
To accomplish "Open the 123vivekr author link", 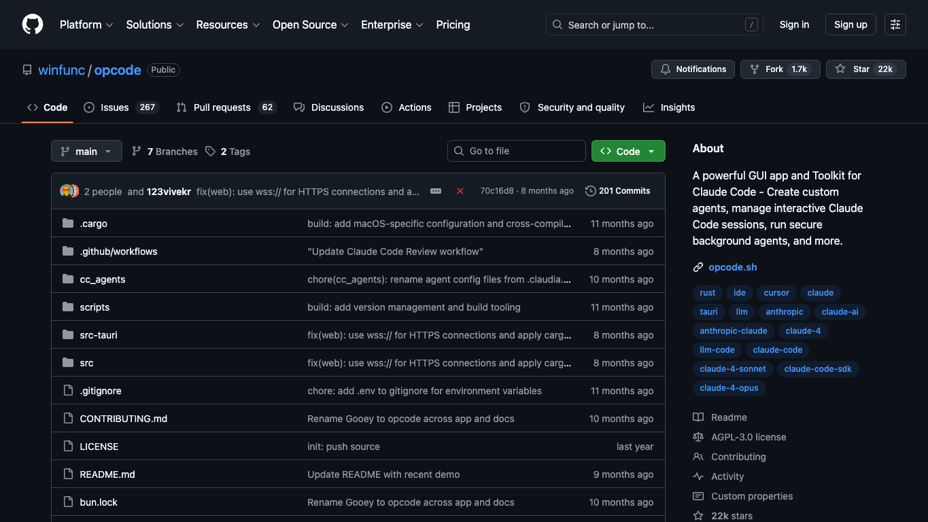I will pyautogui.click(x=169, y=192).
